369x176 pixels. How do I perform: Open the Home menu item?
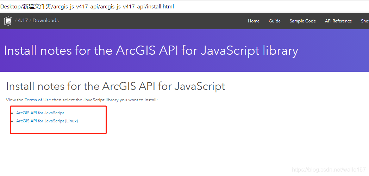click(254, 21)
